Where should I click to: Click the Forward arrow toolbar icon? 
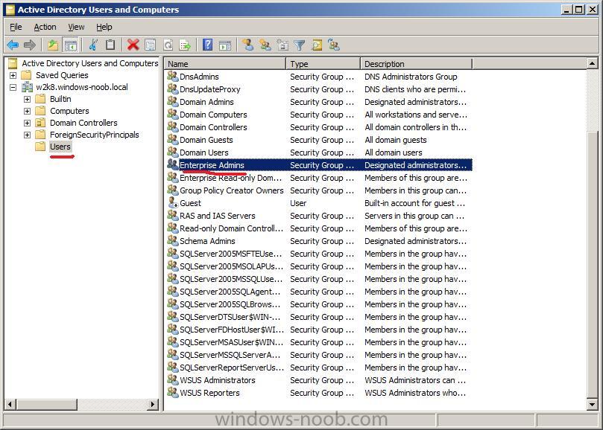click(x=30, y=45)
